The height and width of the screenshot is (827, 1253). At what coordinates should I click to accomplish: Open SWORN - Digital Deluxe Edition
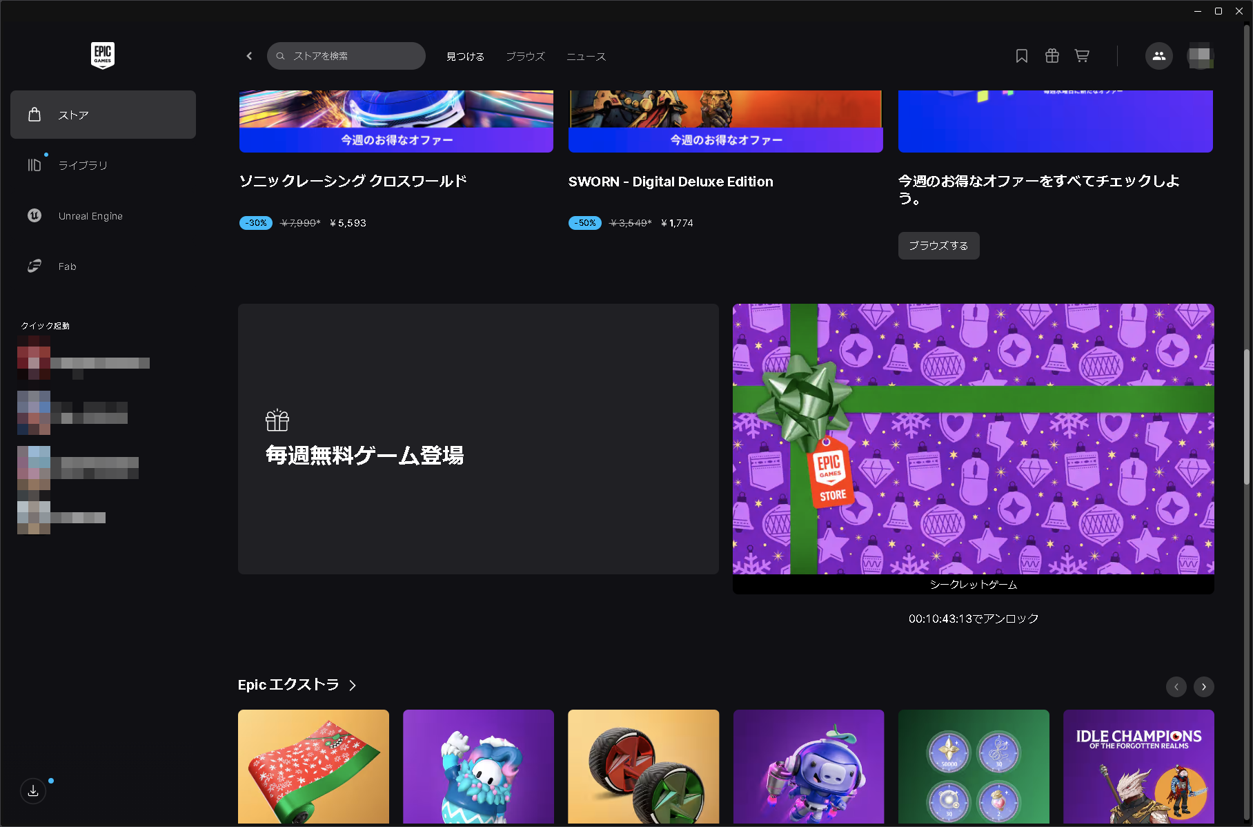pos(670,181)
